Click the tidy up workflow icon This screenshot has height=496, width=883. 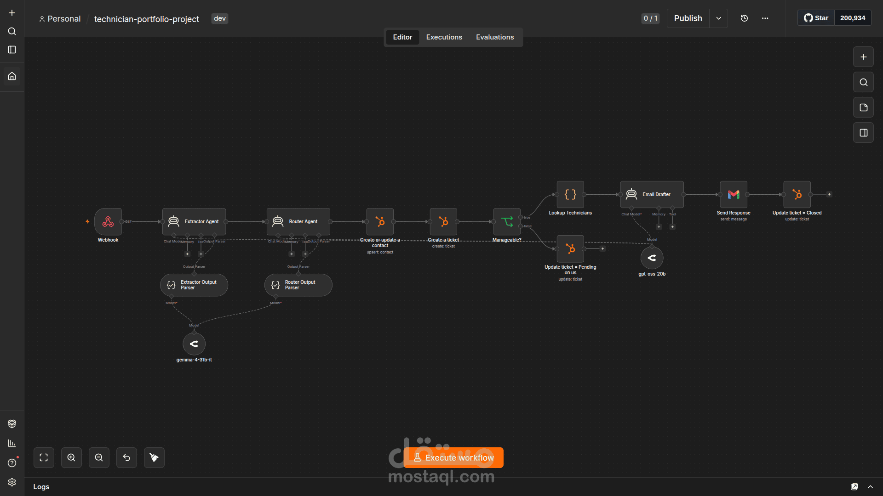(x=154, y=458)
